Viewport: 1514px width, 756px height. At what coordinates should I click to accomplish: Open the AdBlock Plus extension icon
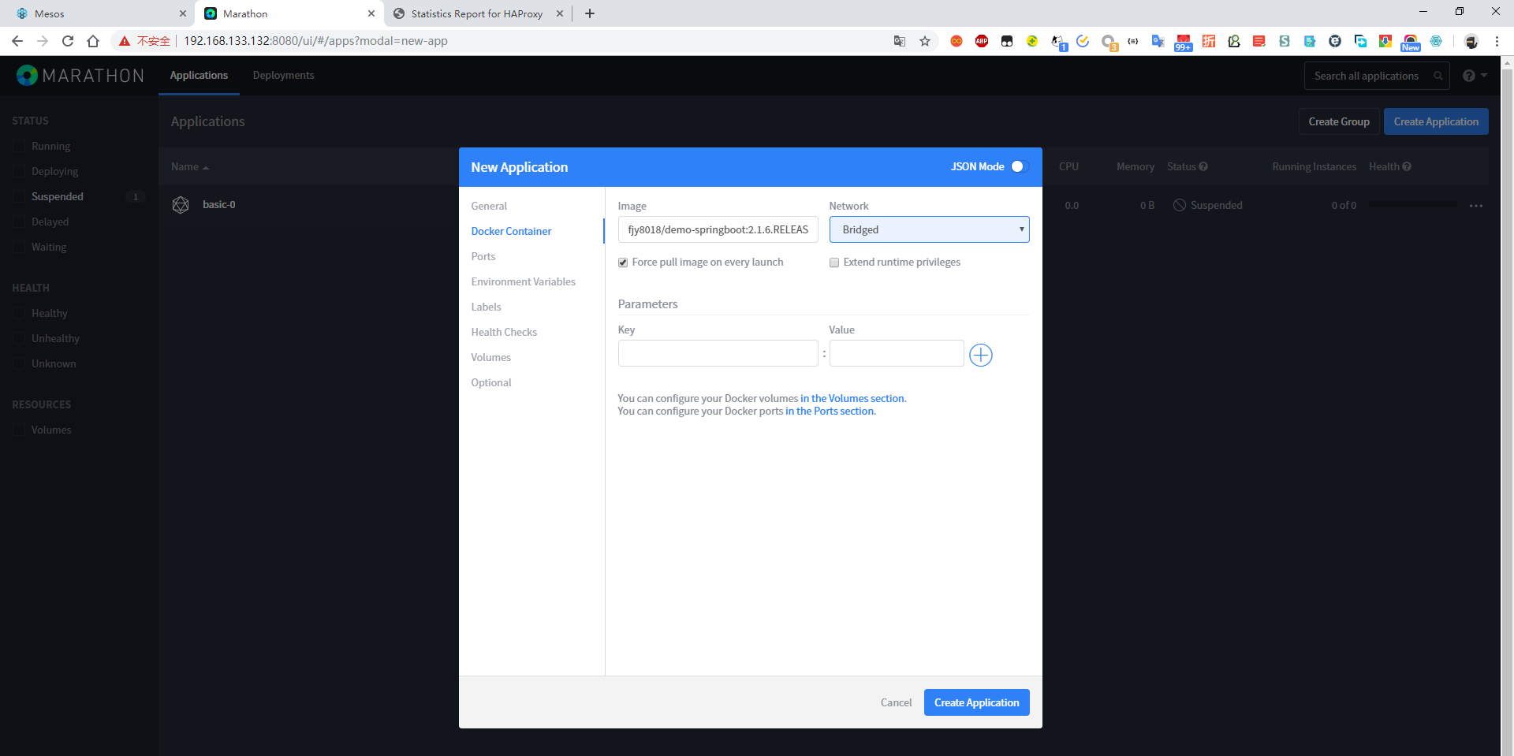pos(982,41)
